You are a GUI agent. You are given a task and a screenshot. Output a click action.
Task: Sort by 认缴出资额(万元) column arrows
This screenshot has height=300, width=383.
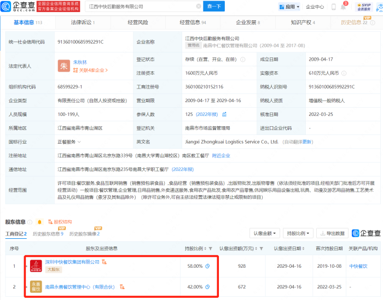[256, 249]
